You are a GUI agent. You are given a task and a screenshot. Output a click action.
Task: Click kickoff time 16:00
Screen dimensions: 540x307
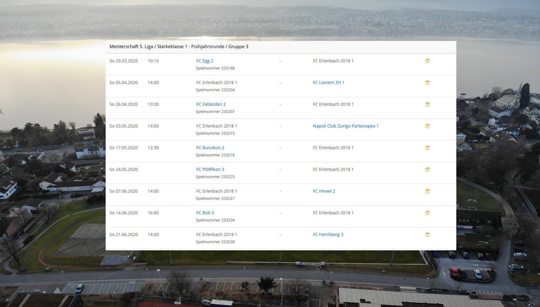pyautogui.click(x=153, y=212)
